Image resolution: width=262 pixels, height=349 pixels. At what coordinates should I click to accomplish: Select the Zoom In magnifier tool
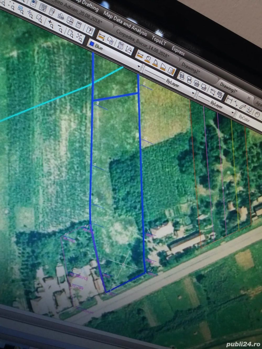click(x=51, y=24)
